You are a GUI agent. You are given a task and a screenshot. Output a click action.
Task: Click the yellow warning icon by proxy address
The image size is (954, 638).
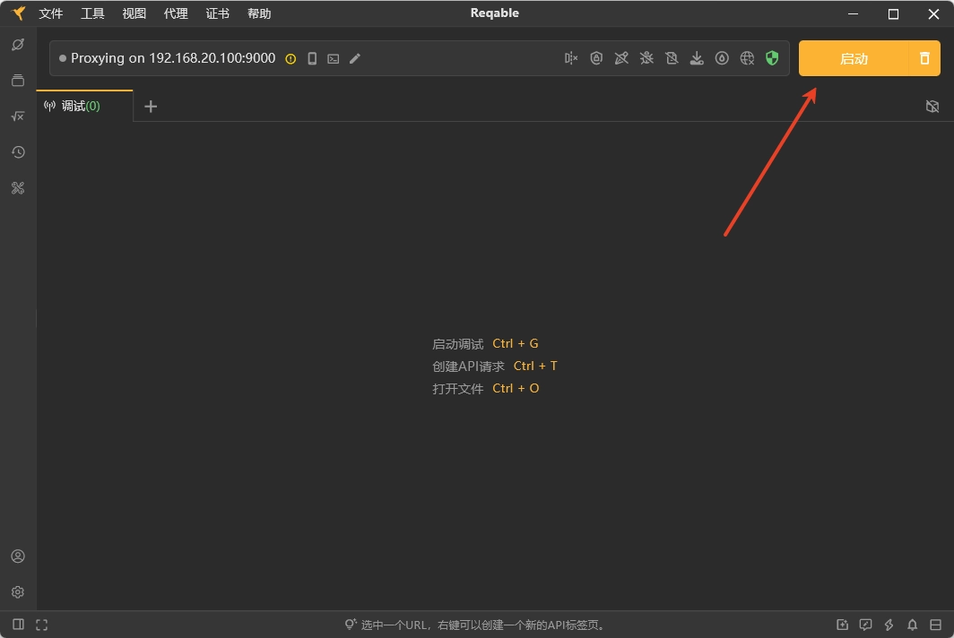point(291,58)
